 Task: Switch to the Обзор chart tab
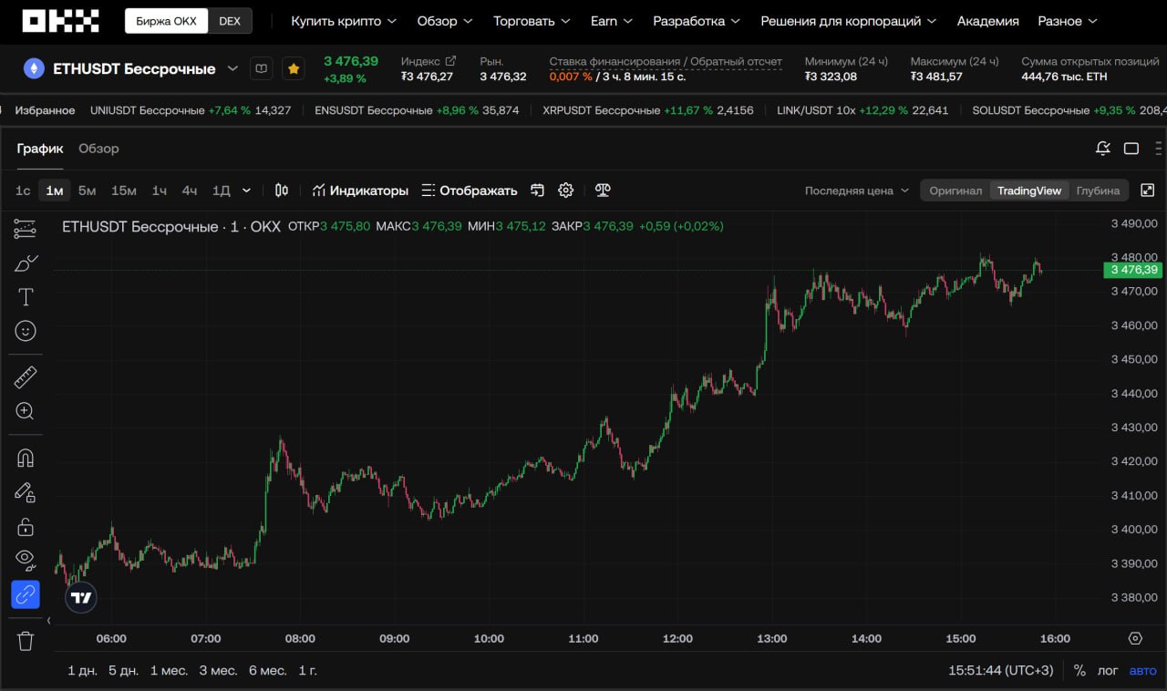click(98, 149)
